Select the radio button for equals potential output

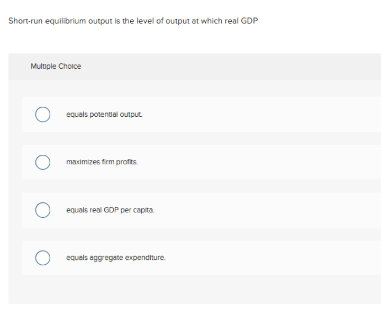click(43, 115)
